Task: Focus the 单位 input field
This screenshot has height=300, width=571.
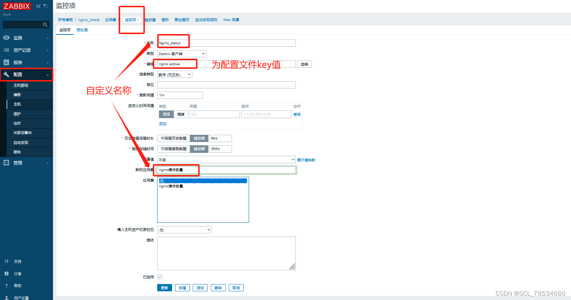Action: 227,85
